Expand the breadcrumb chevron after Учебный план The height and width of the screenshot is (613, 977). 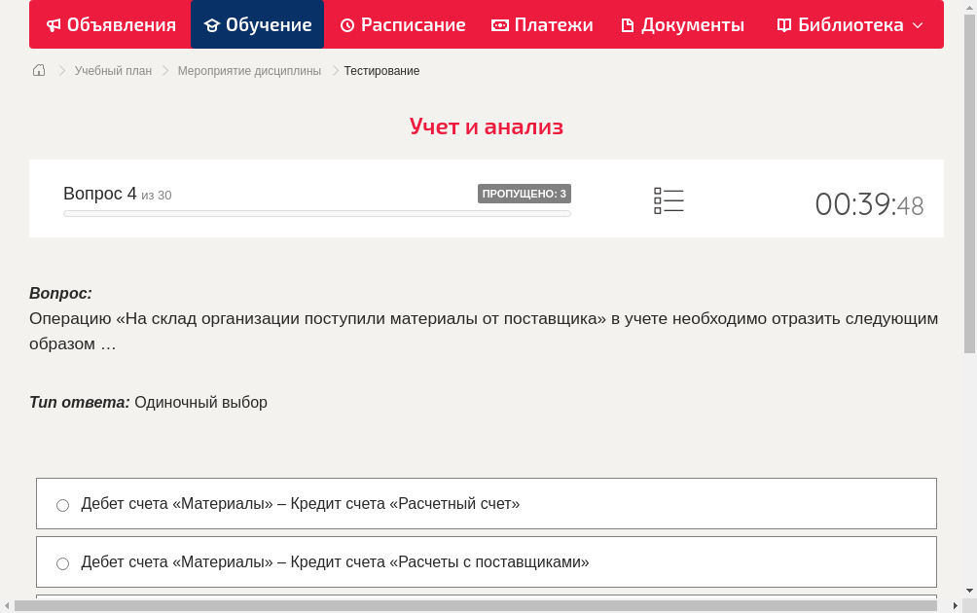tap(163, 70)
